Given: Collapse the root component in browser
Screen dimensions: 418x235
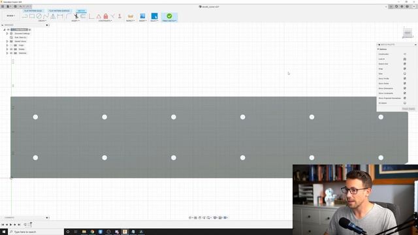Looking at the screenshot, I should (x=5, y=29).
